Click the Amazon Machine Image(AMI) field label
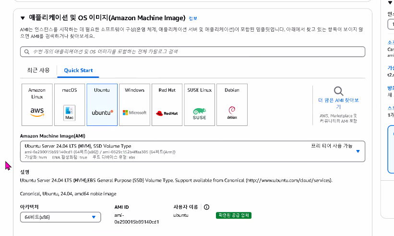The height and width of the screenshot is (236, 394). (52, 136)
